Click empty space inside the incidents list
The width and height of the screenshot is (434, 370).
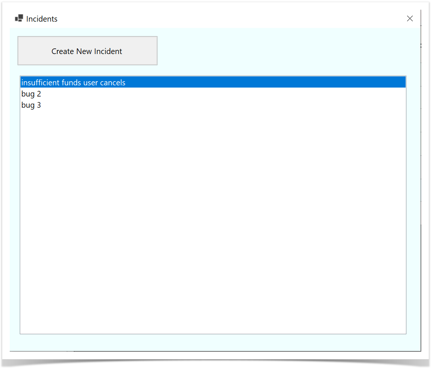tap(213, 205)
